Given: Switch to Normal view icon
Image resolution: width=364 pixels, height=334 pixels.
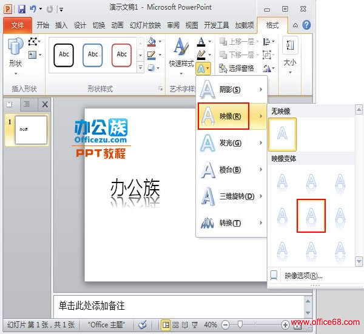Looking at the screenshot, I should 166,325.
